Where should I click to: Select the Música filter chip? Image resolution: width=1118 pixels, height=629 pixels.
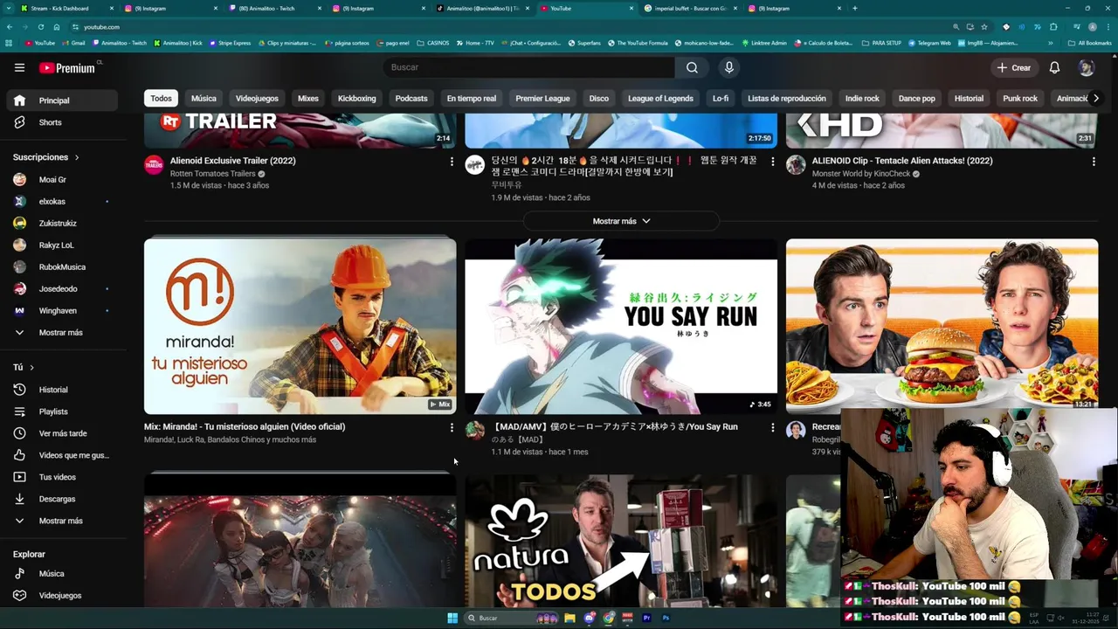204,99
